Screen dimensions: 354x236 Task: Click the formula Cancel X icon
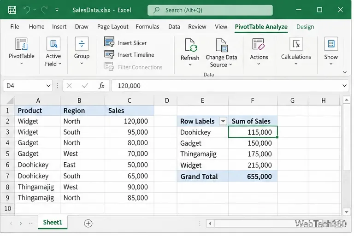pos(69,86)
